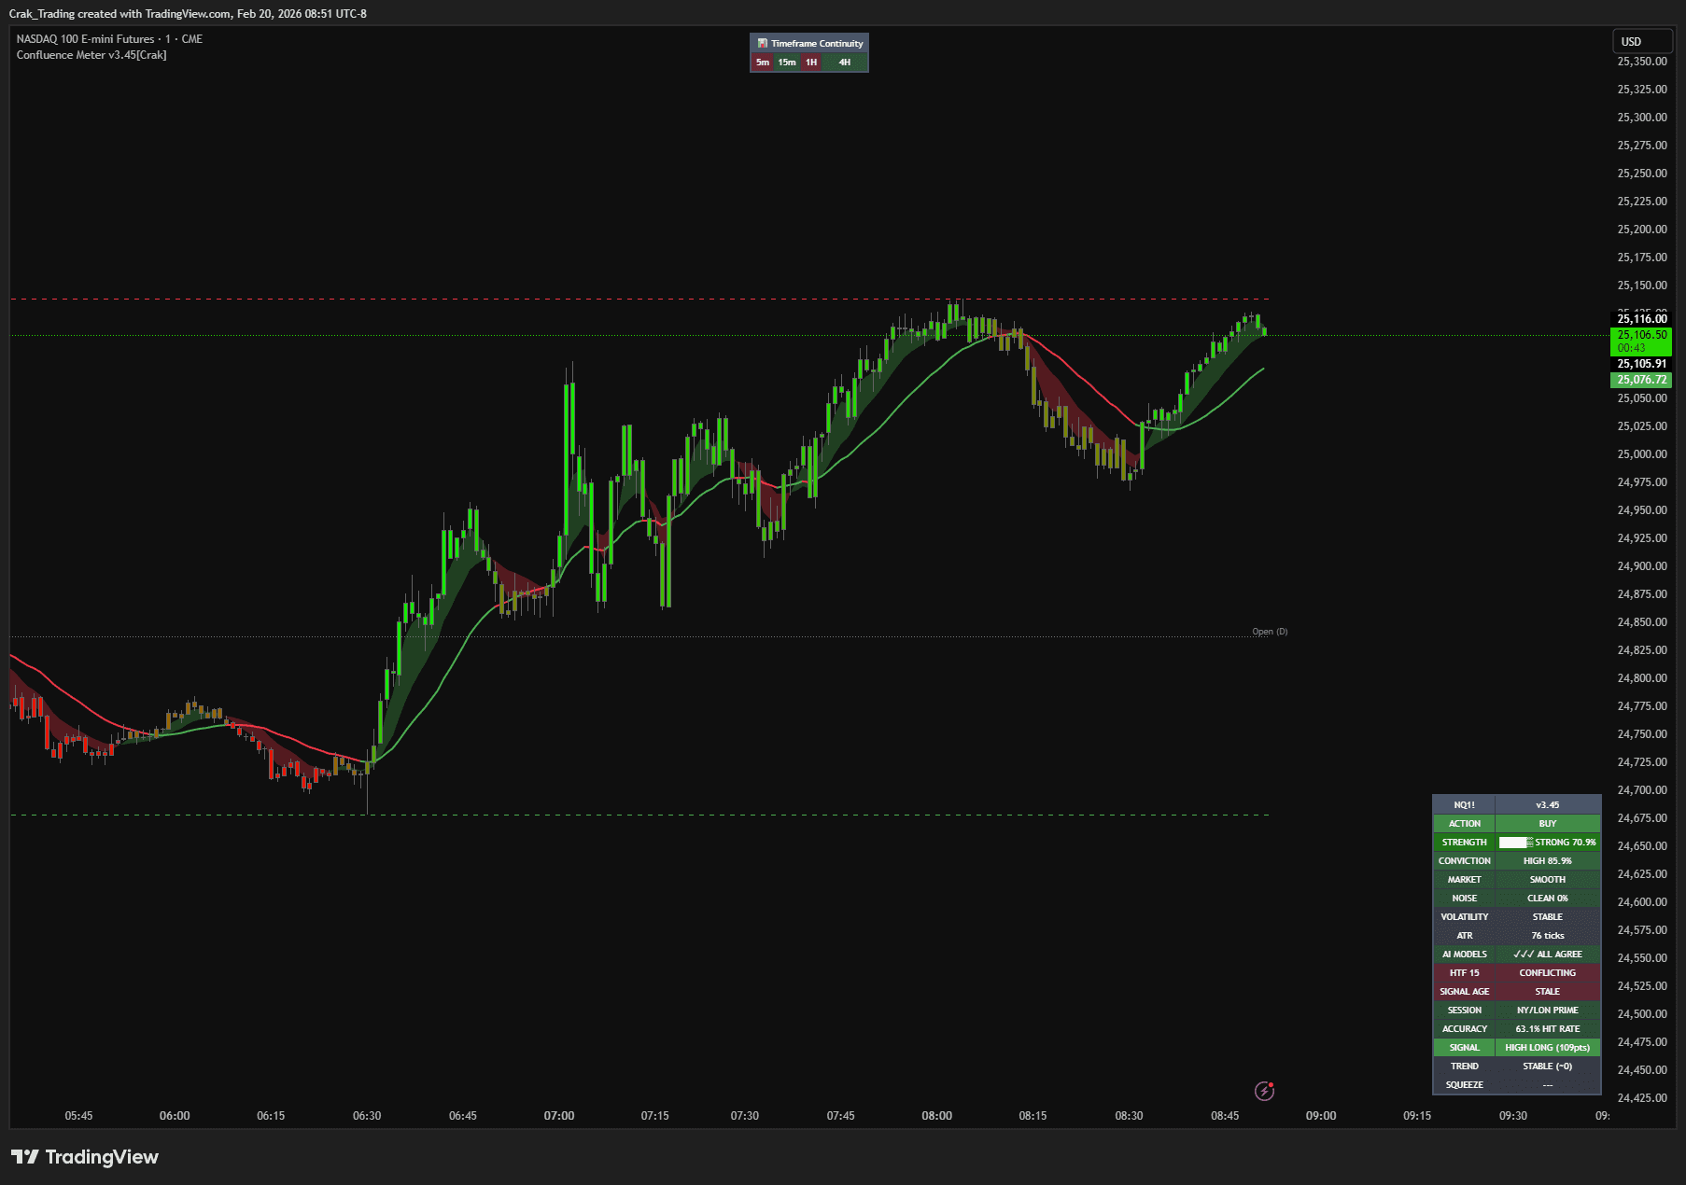
Task: Click the ACTION label in the meter table
Action: 1465,824
